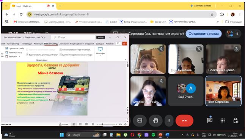Click the Hide Slide button

click(x=15, y=48)
